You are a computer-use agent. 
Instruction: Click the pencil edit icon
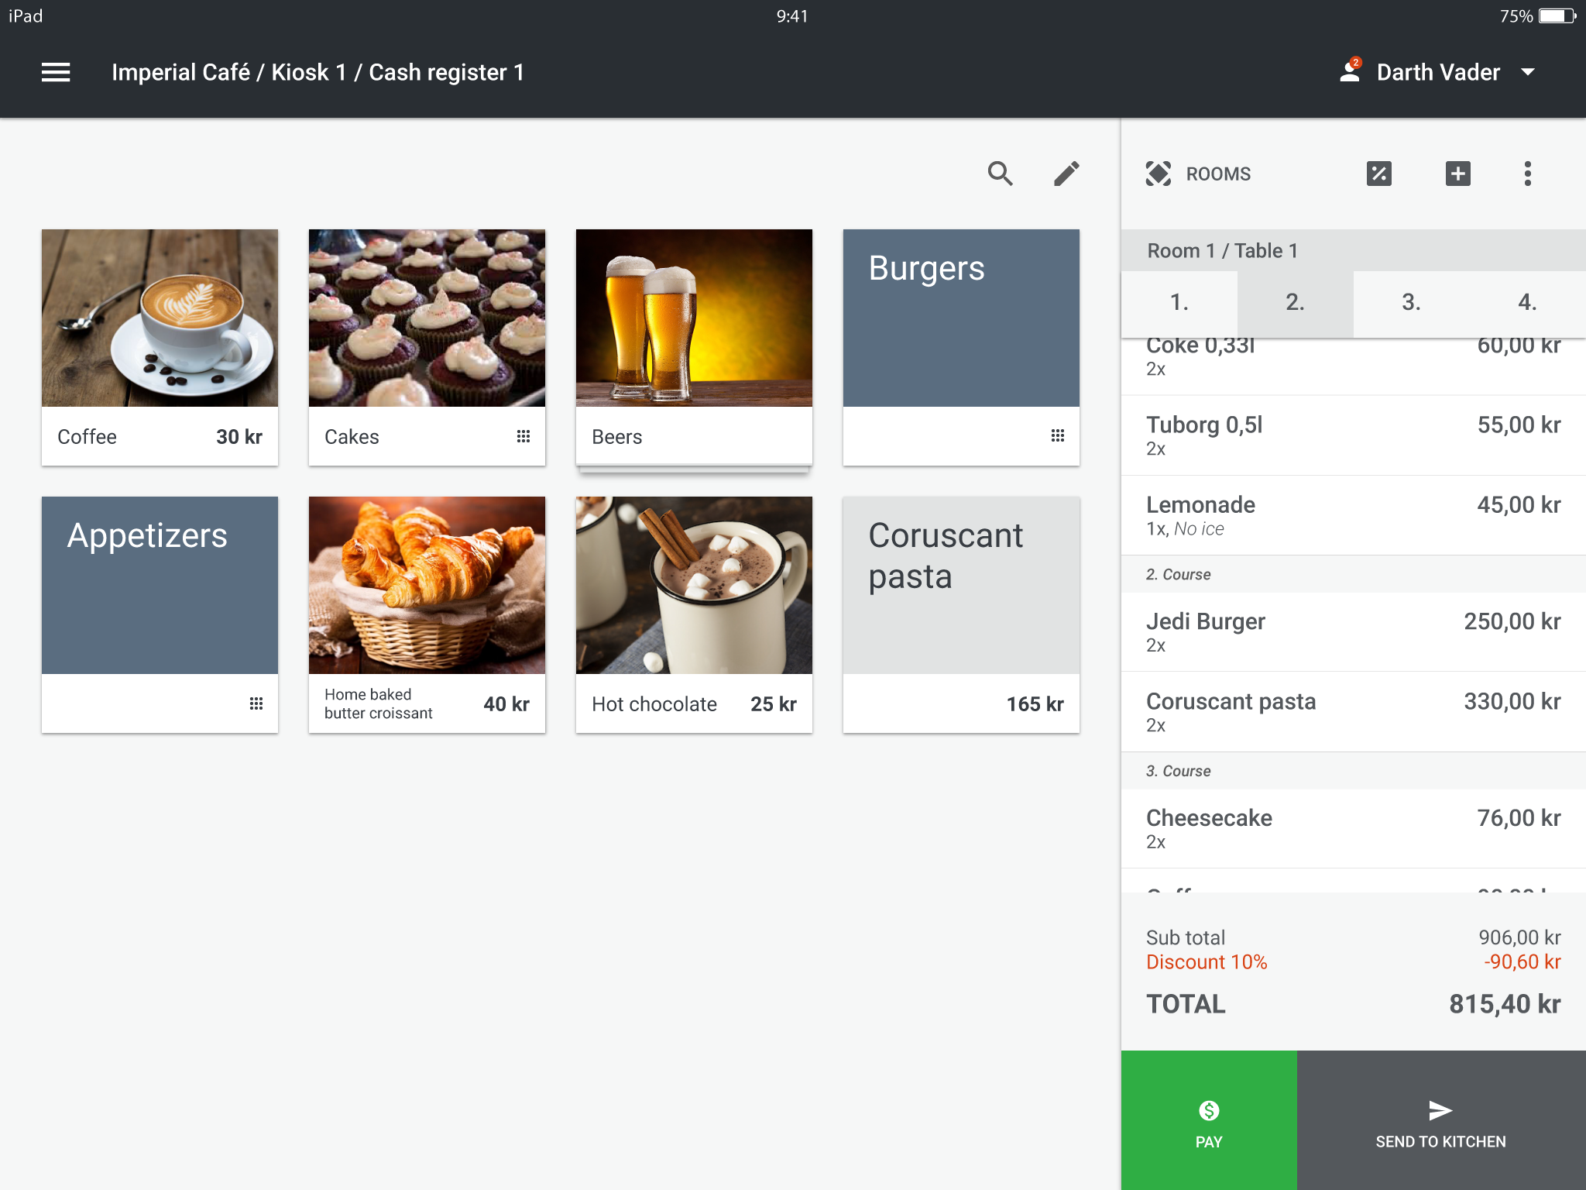point(1066,174)
